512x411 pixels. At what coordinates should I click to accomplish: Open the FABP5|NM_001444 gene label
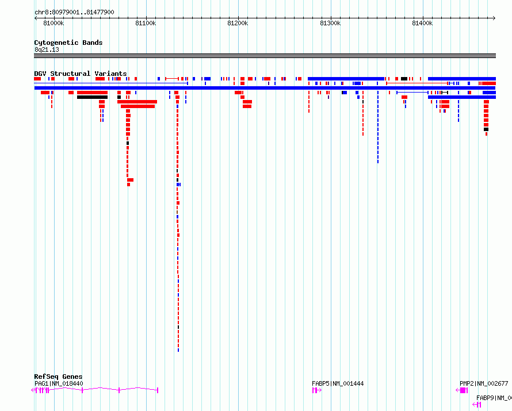point(338,383)
